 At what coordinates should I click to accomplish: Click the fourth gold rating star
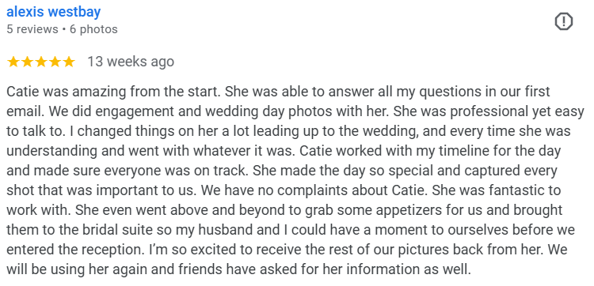click(x=55, y=62)
